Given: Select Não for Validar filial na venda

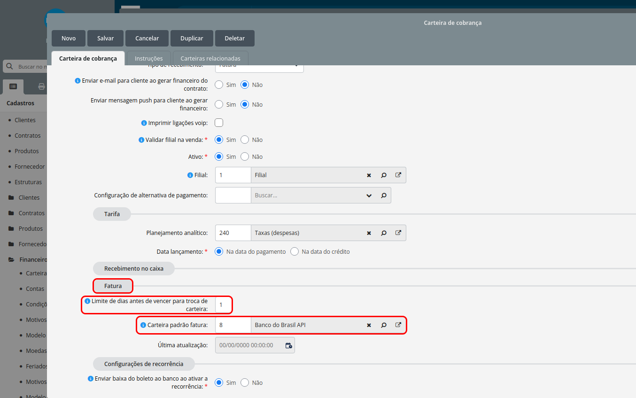Looking at the screenshot, I should coord(245,140).
